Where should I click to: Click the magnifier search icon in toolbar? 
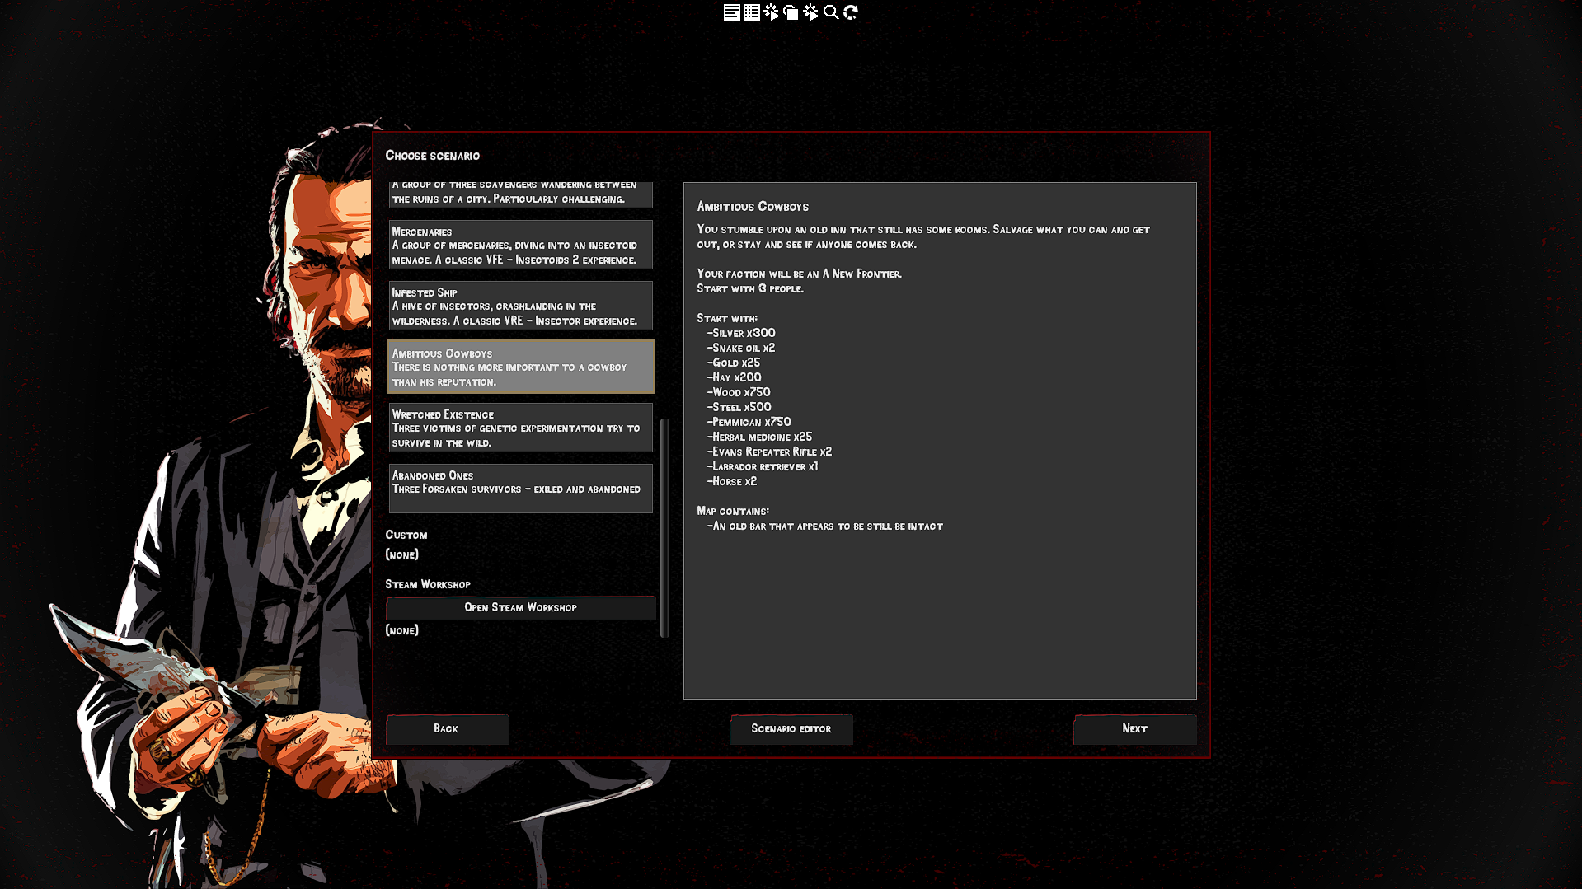pos(831,12)
